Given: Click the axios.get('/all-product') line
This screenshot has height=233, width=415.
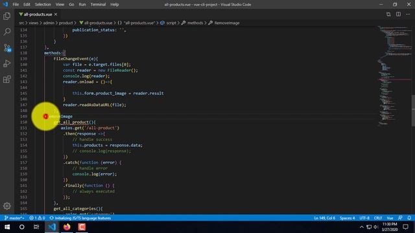Looking at the screenshot, I should coord(90,128).
